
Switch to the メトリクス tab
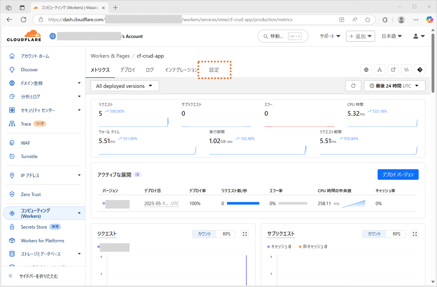coord(100,70)
